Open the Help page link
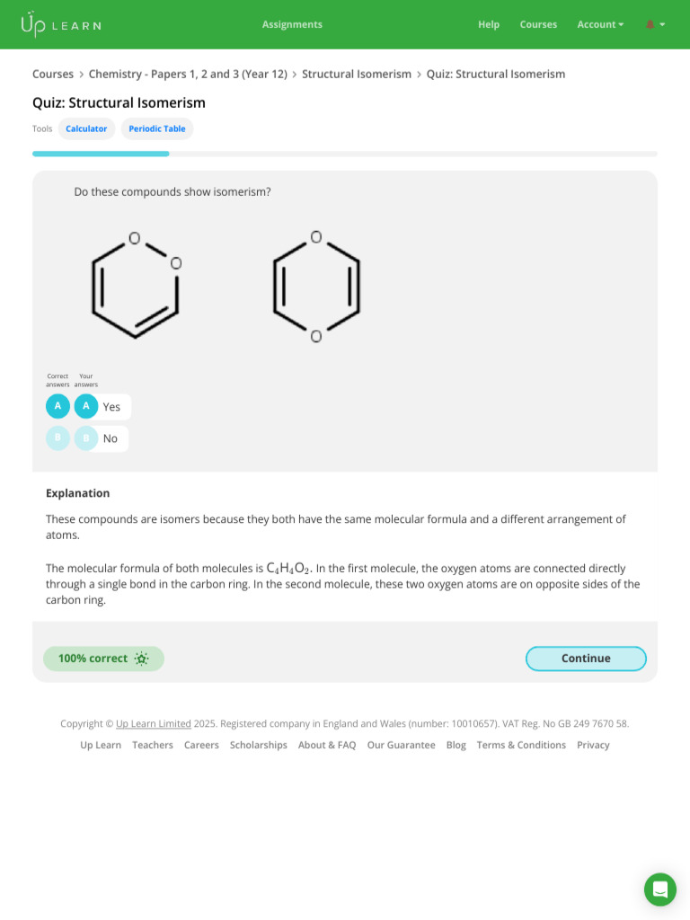Image resolution: width=690 pixels, height=920 pixels. pos(489,24)
